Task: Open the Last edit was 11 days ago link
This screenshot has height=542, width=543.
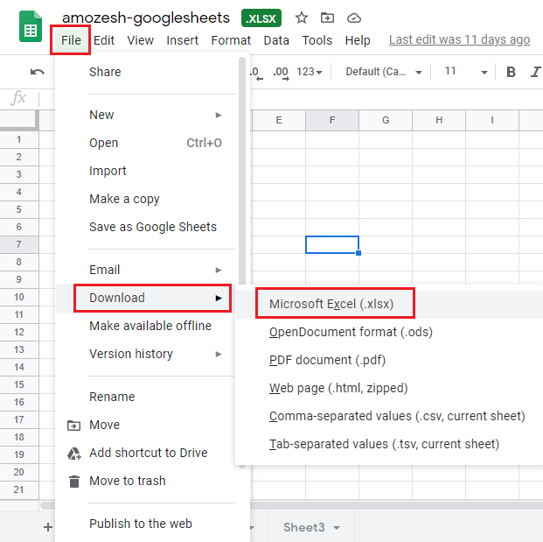Action: click(459, 39)
